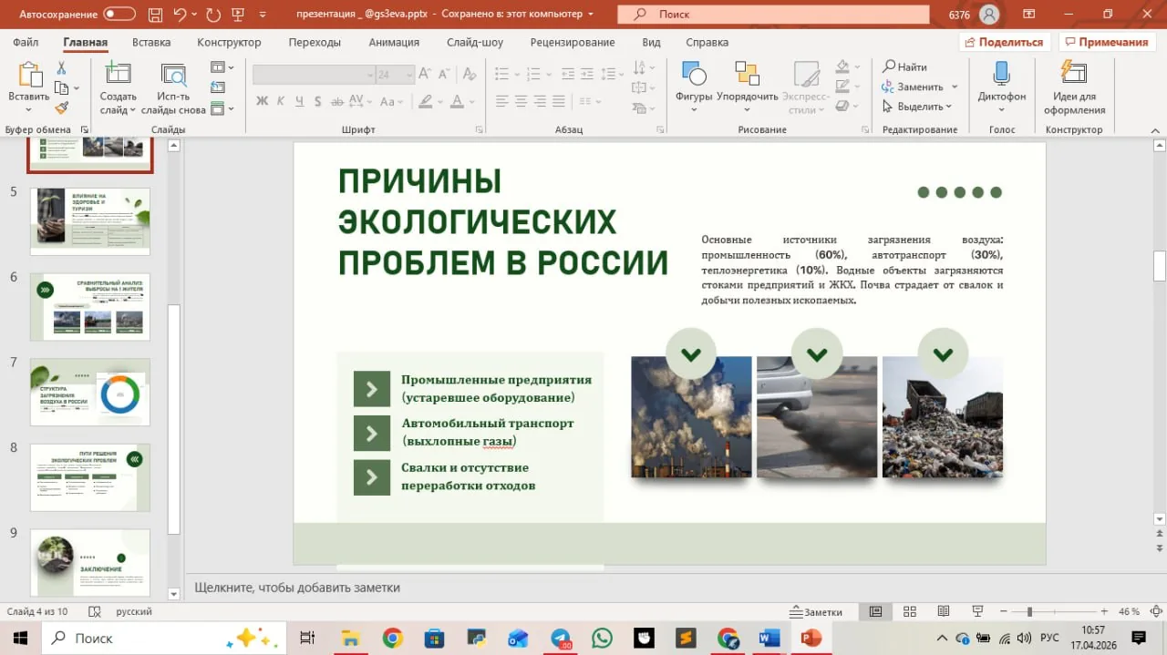Switch to the Переходы tab
Viewport: 1167px width, 655px height.
315,42
